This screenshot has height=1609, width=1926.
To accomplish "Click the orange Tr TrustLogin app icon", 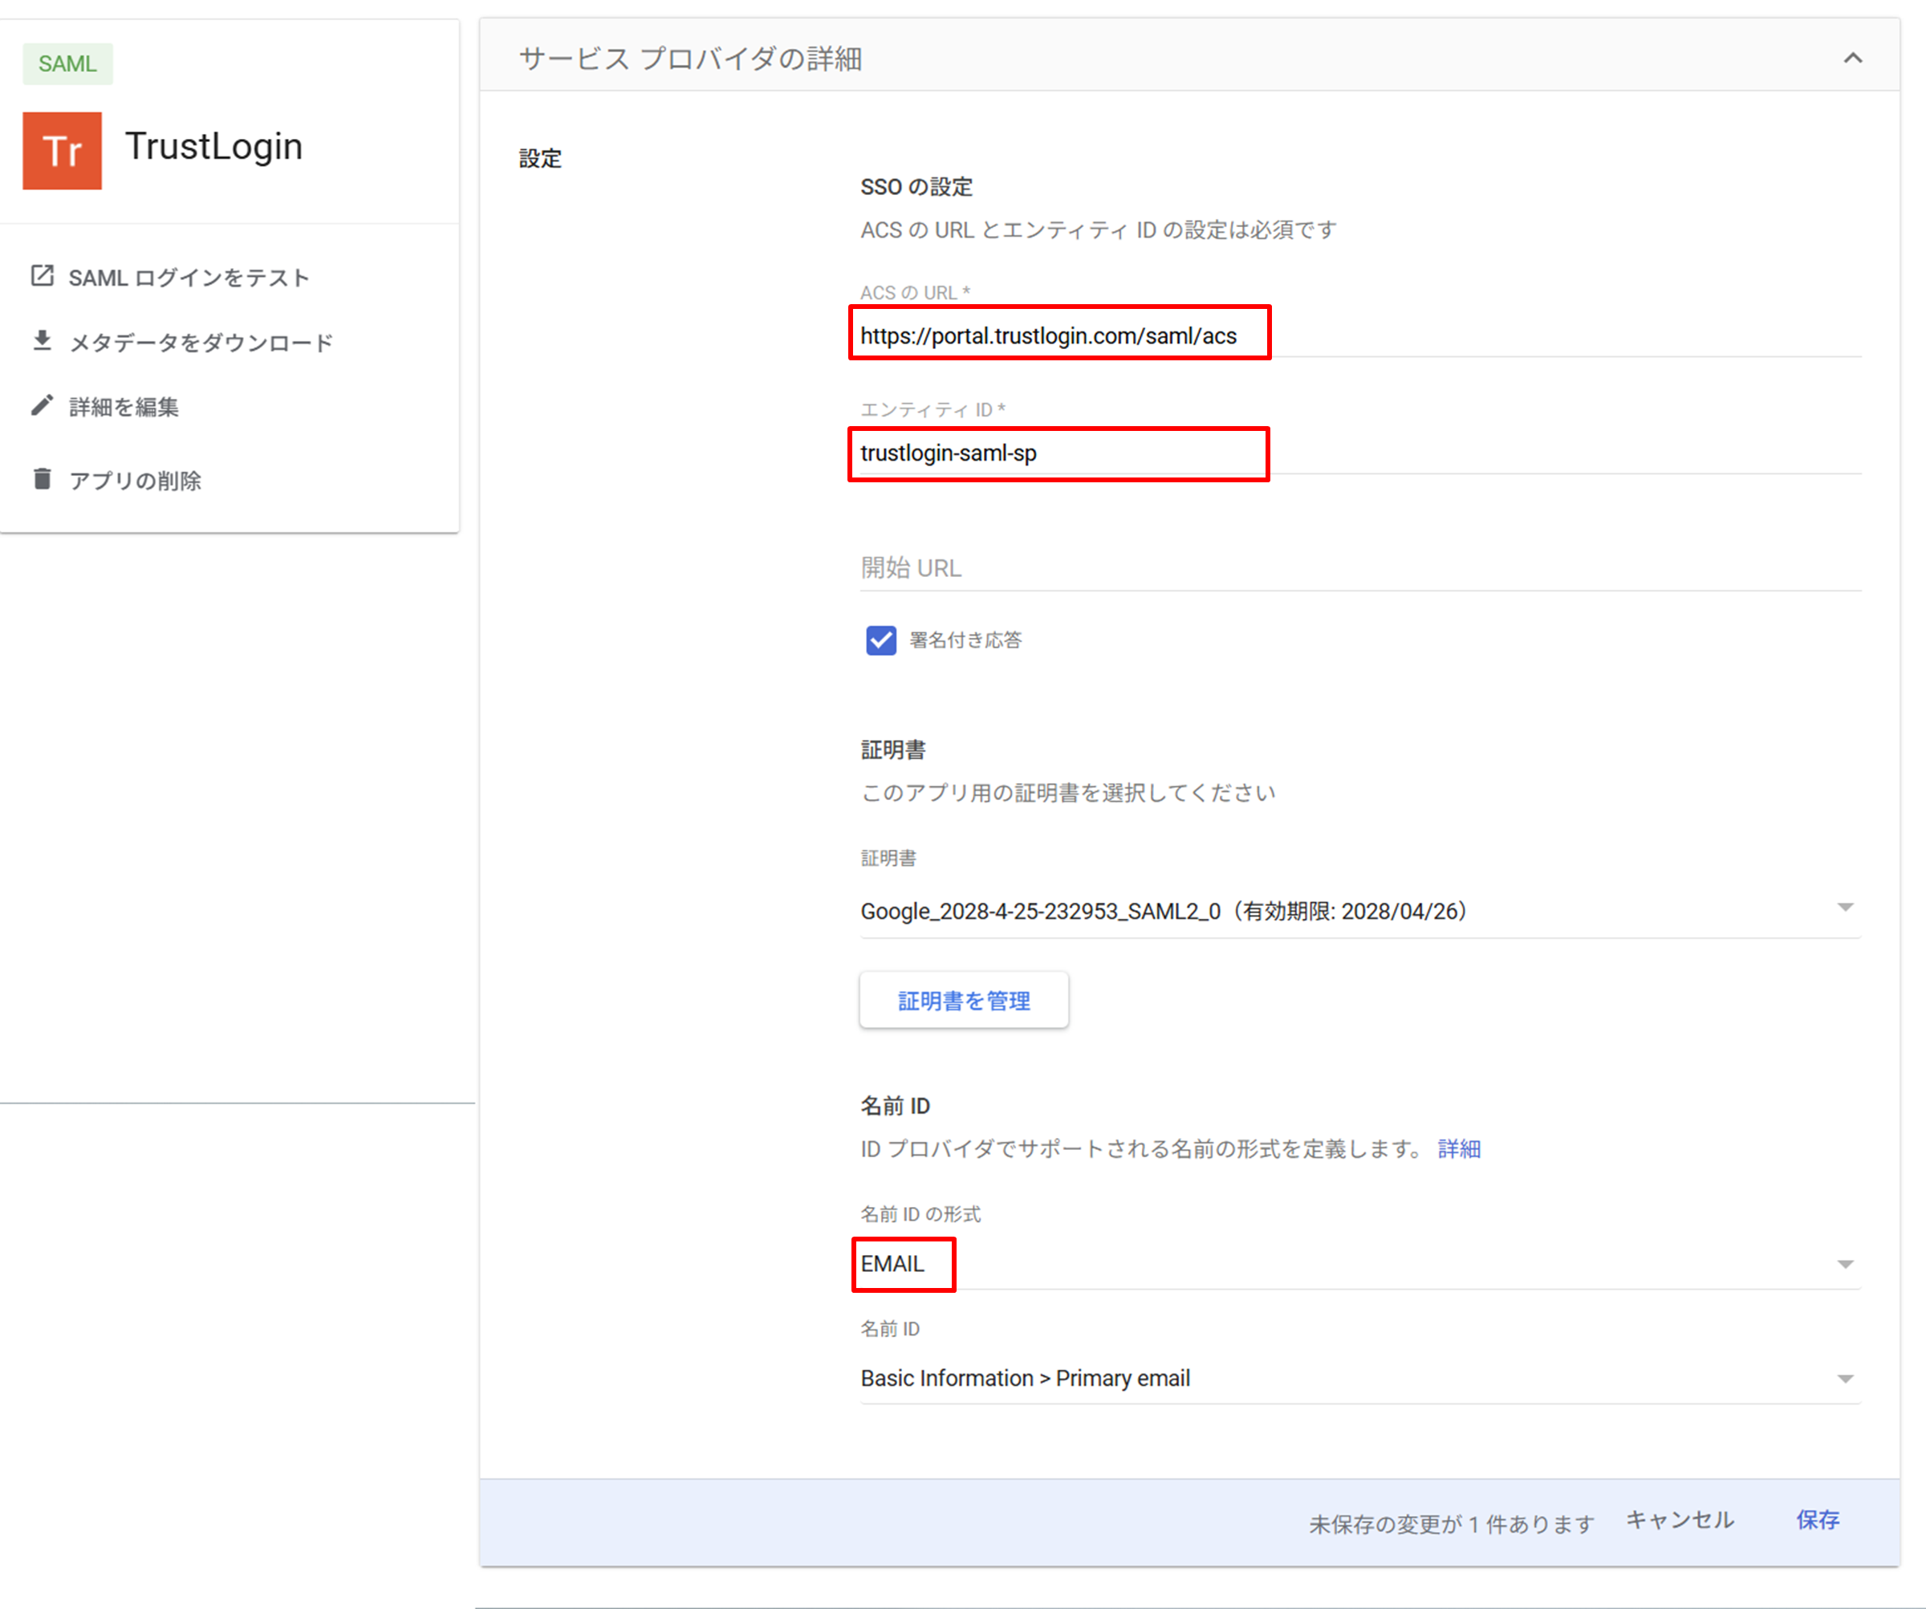I will point(63,152).
